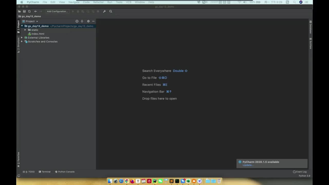Open NetEase Music red icon in dock
The image size is (329, 185).
pos(149,181)
